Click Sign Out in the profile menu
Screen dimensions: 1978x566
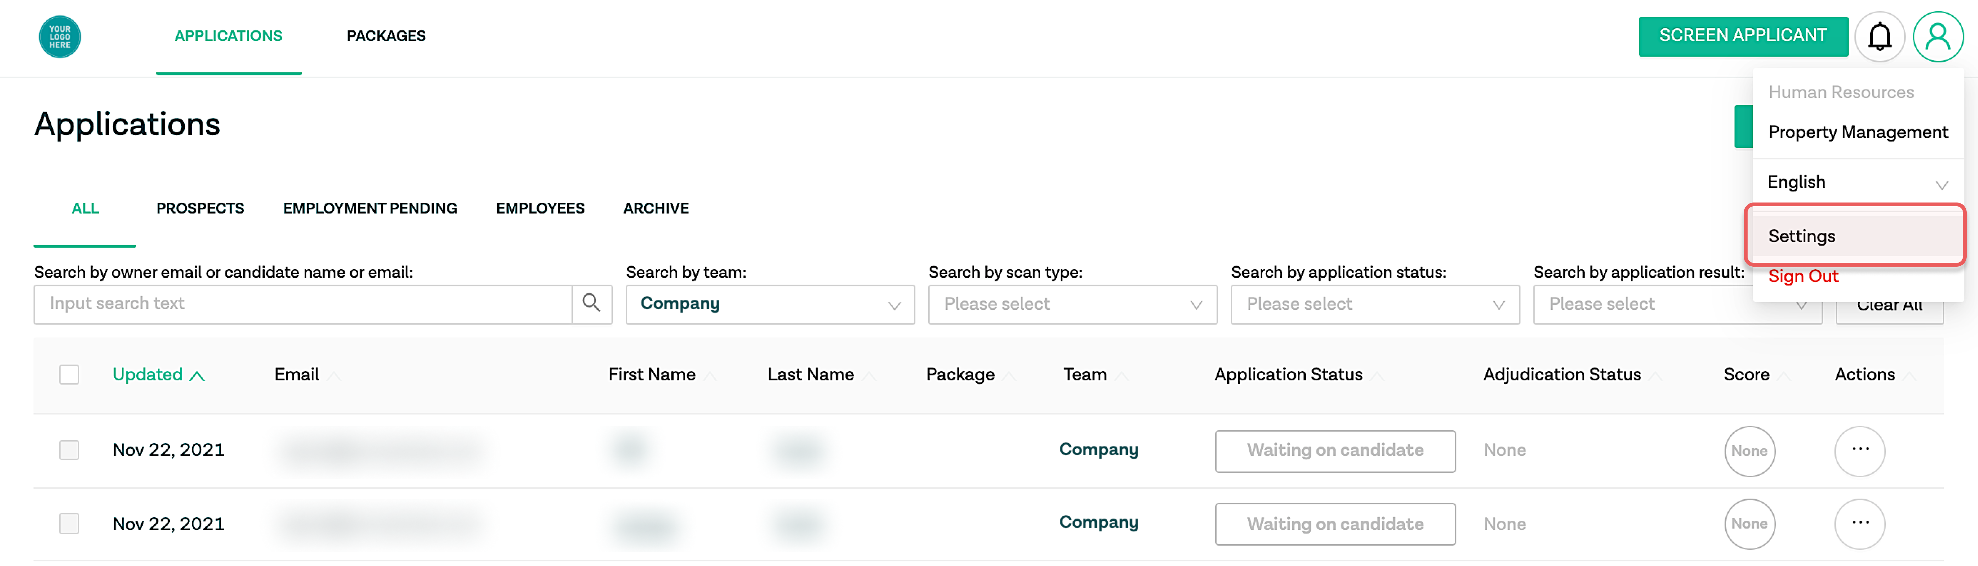1803,277
